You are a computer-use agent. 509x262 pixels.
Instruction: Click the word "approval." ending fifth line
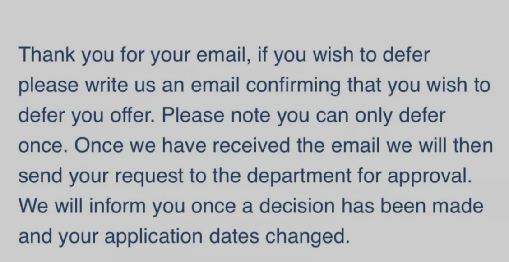coord(430,176)
